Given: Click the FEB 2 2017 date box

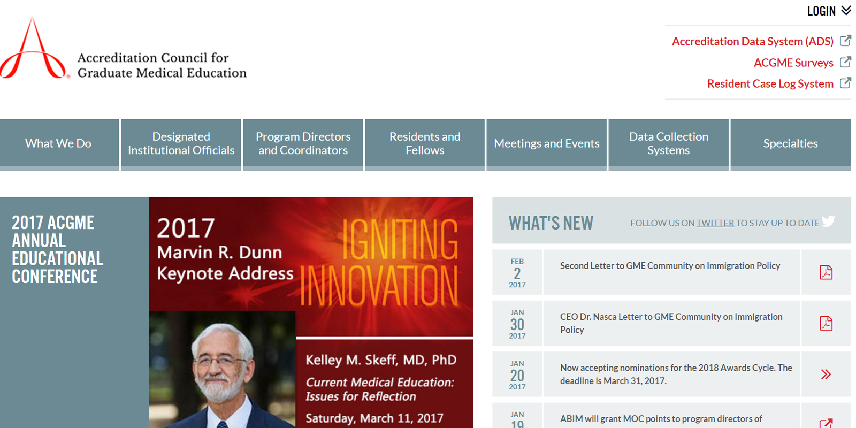Looking at the screenshot, I should coord(517,272).
